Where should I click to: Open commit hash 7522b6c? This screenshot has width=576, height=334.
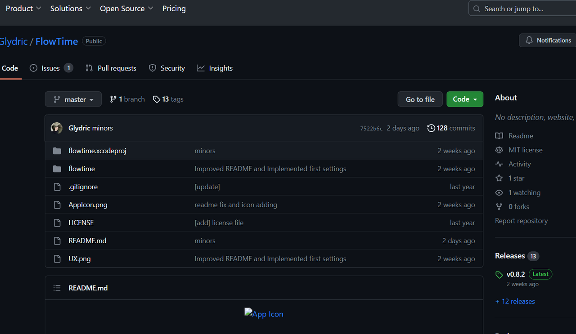click(x=371, y=129)
